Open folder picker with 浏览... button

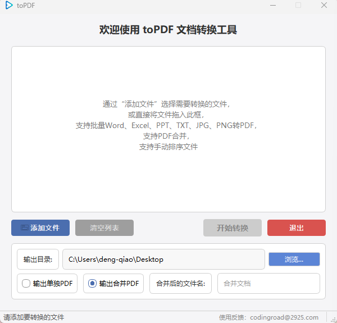(x=294, y=259)
